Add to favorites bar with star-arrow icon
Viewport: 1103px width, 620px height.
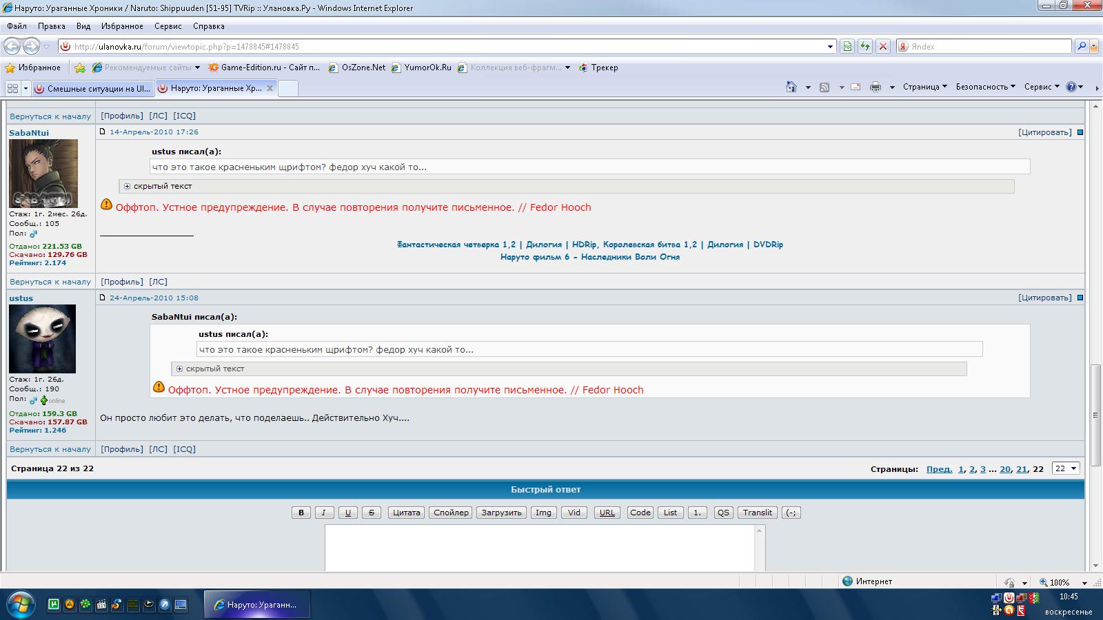coord(80,68)
